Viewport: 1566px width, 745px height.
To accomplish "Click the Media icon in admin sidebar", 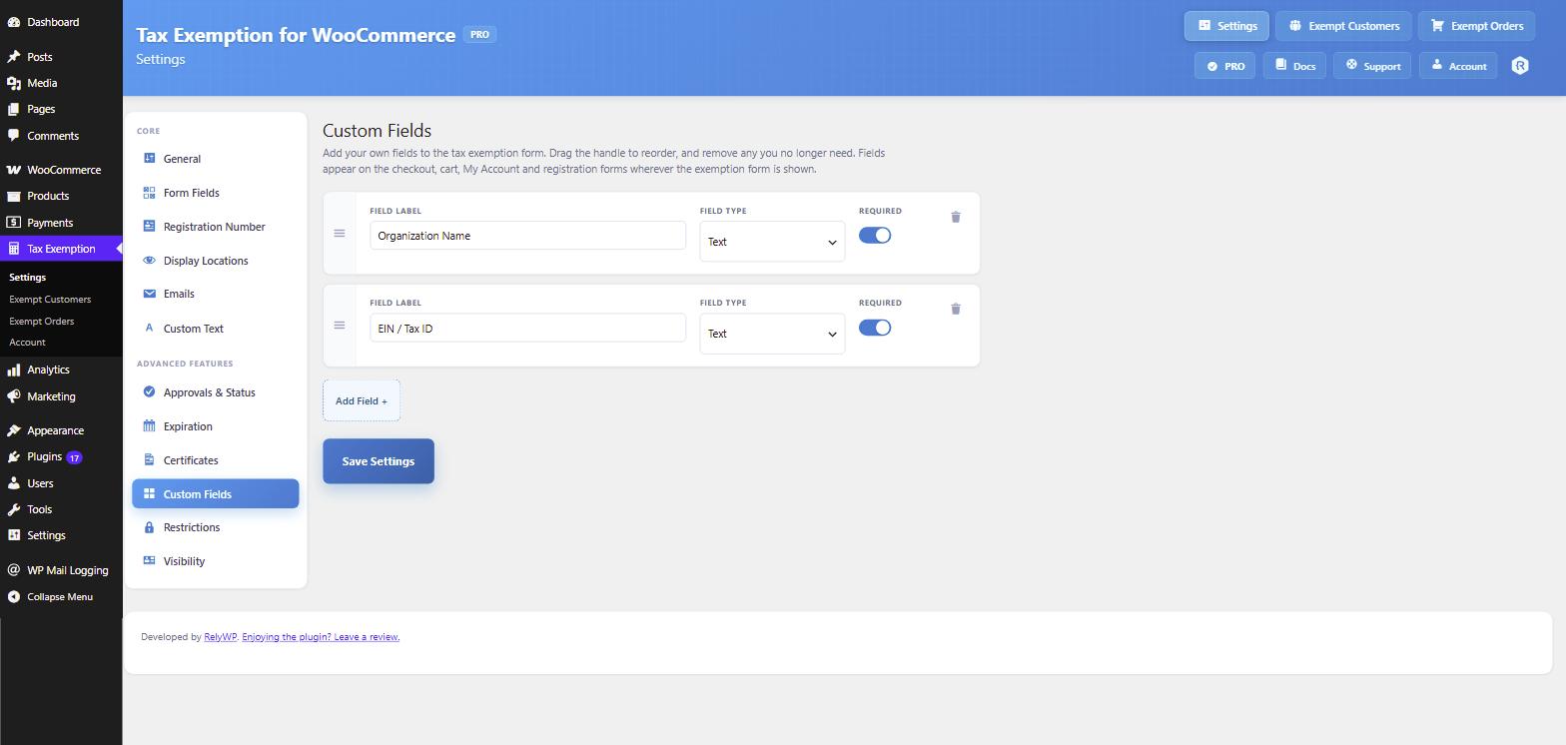I will [x=13, y=83].
